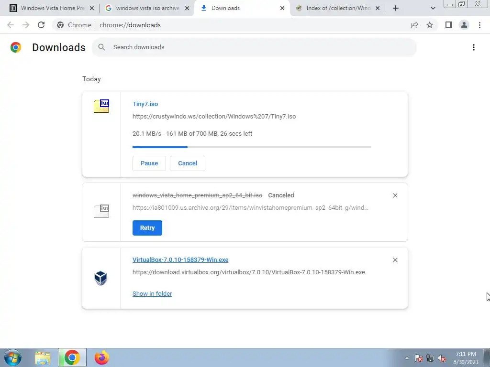Click the muted volume tray icon

point(442,358)
